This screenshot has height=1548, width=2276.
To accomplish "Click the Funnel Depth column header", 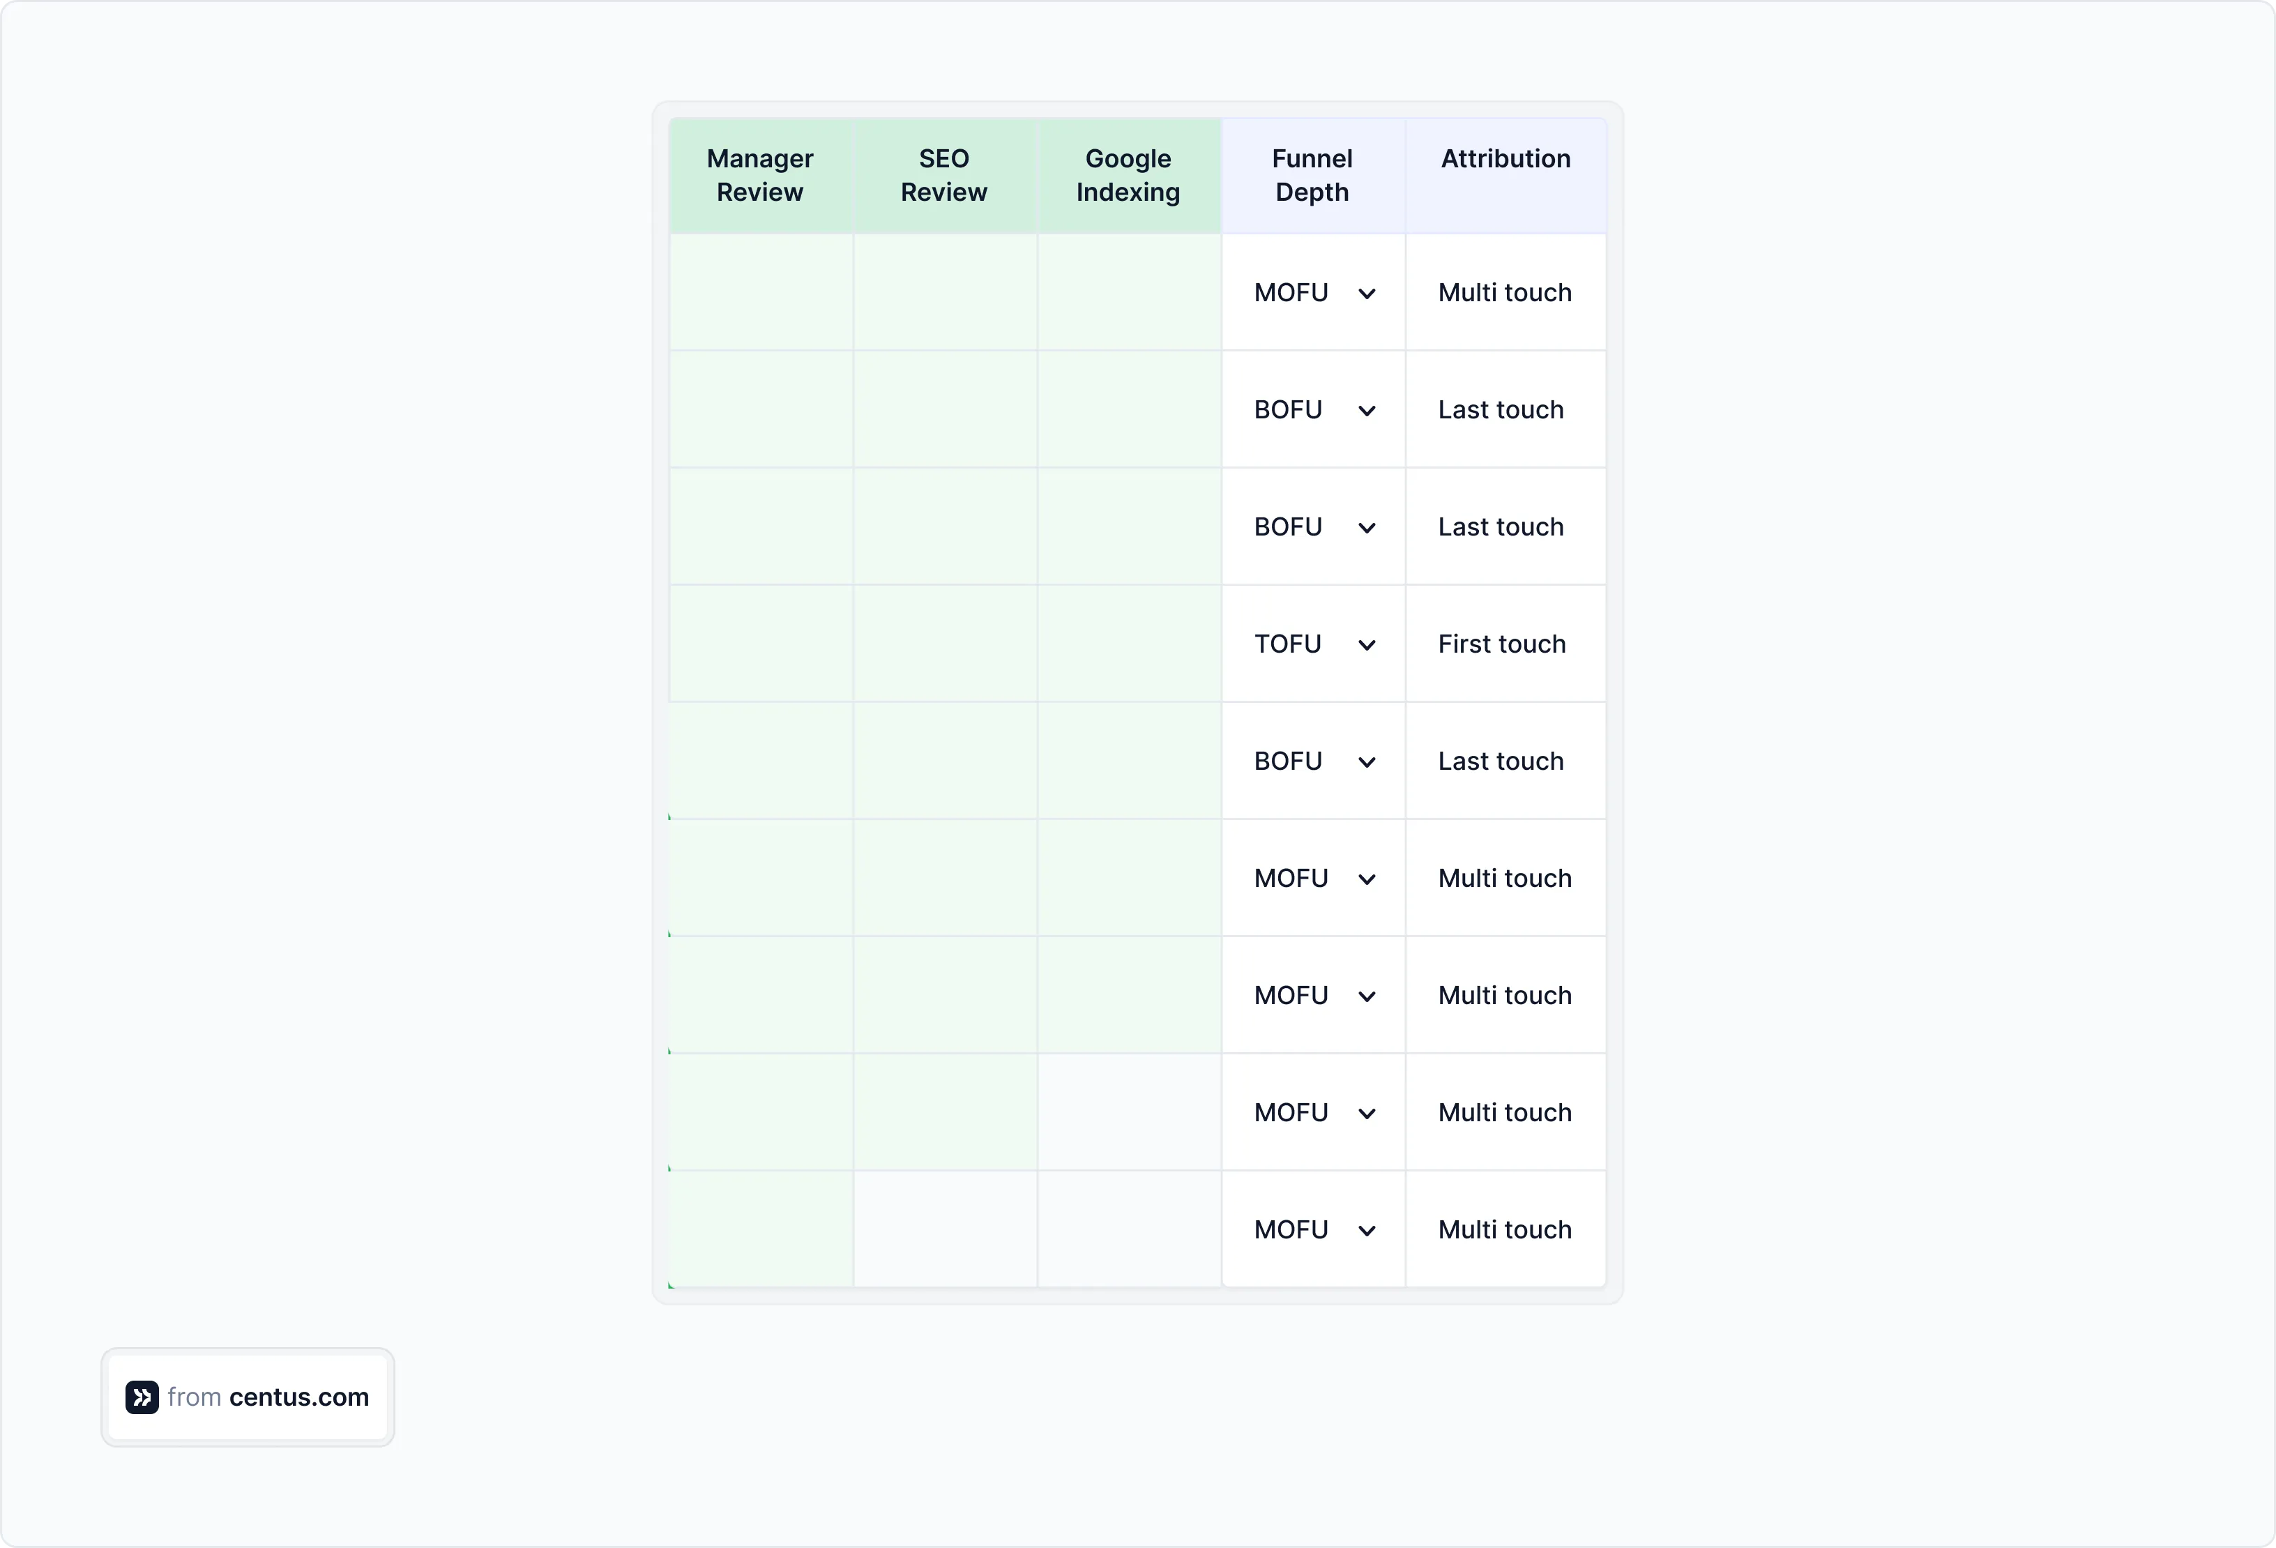I will (x=1312, y=175).
